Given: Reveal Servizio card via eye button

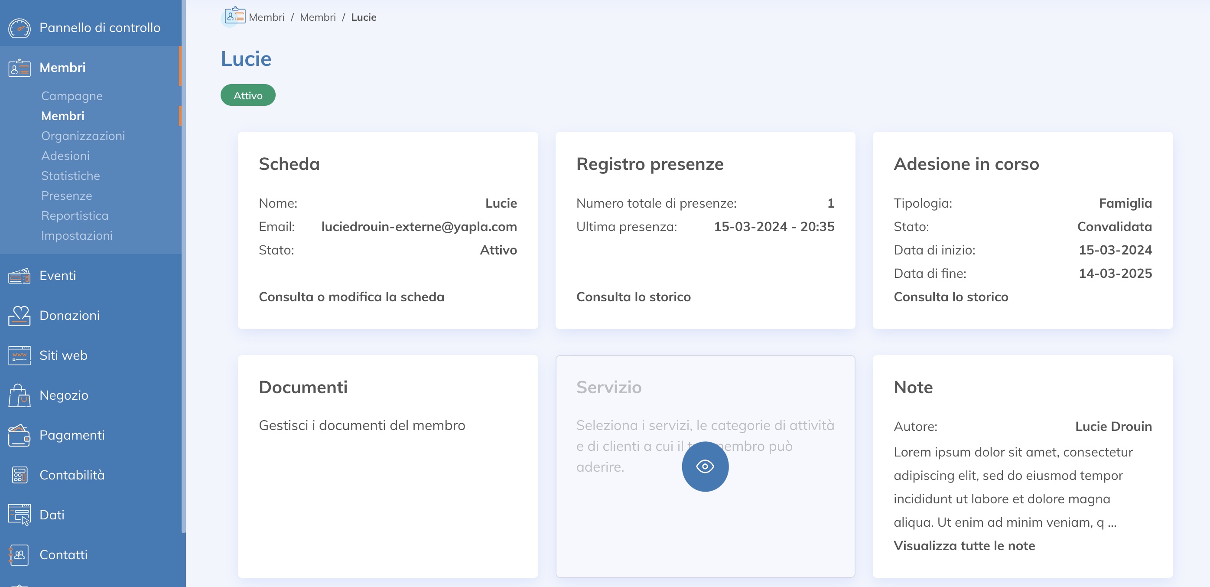Looking at the screenshot, I should 705,466.
